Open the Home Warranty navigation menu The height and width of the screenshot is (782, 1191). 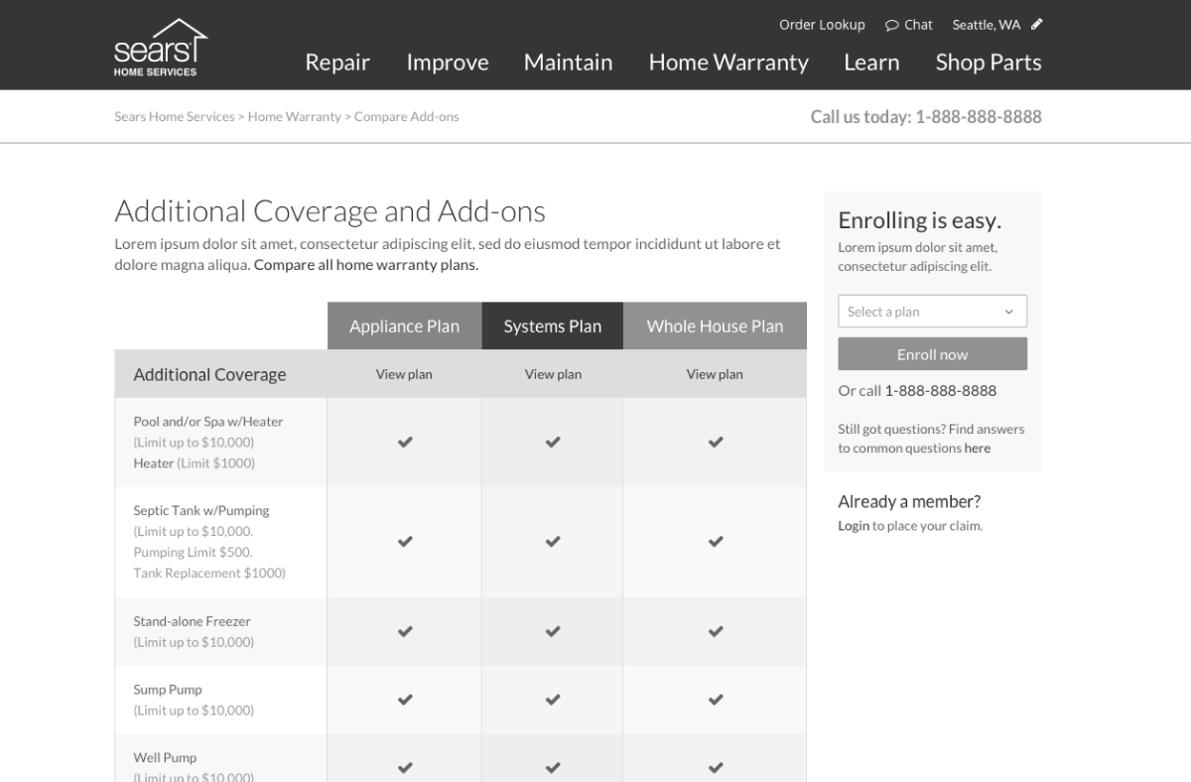point(728,63)
